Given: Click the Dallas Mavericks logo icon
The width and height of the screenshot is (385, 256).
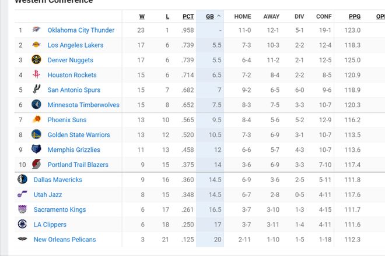Looking at the screenshot, I should 23,180.
